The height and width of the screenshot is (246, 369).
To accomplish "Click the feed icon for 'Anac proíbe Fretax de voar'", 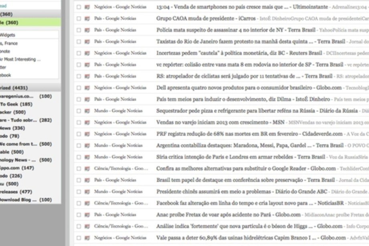I will [87, 215].
